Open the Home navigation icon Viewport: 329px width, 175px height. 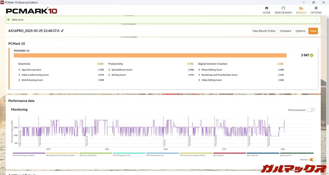tap(267, 8)
